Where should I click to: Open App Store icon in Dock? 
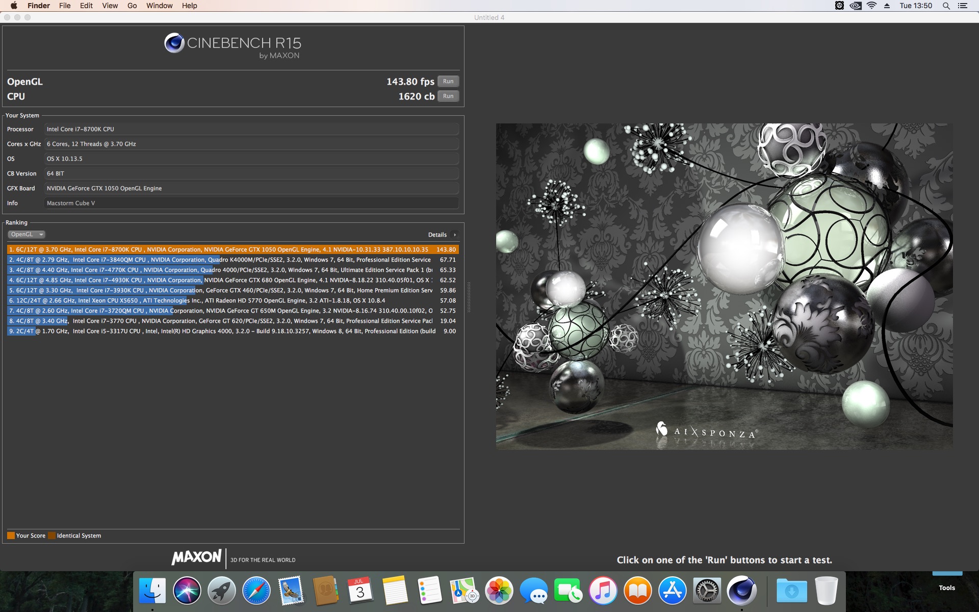point(672,591)
